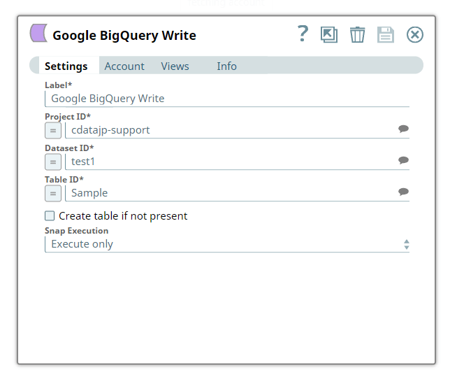Switch to the Account tab
Screen dimensions: 450x377
click(x=124, y=66)
